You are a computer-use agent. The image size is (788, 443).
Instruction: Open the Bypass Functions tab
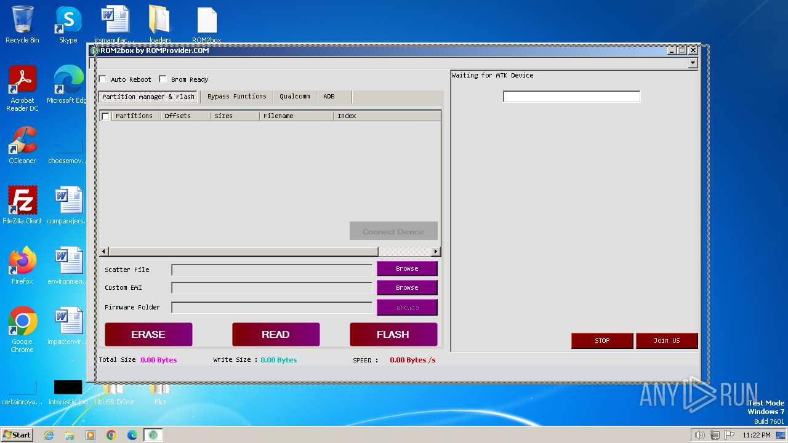click(236, 97)
